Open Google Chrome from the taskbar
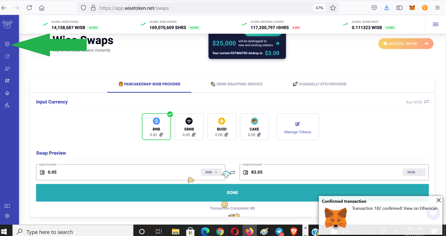Screen dimensions: 446x236 tap(220, 232)
